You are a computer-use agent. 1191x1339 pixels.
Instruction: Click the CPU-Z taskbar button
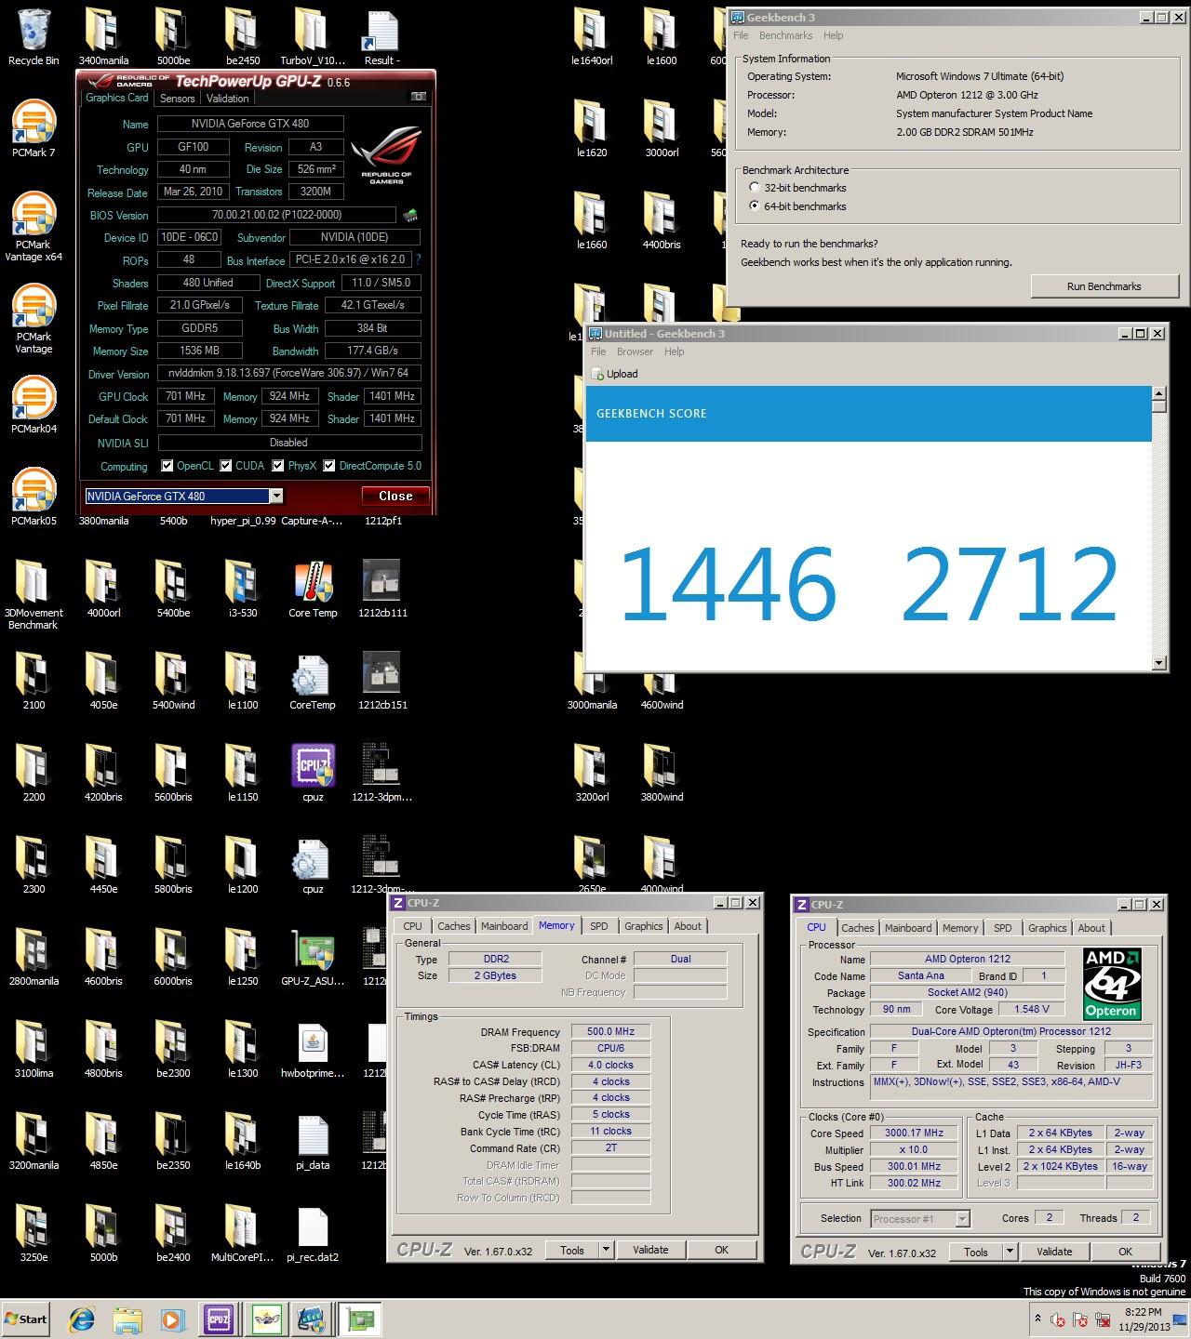coord(219,1319)
